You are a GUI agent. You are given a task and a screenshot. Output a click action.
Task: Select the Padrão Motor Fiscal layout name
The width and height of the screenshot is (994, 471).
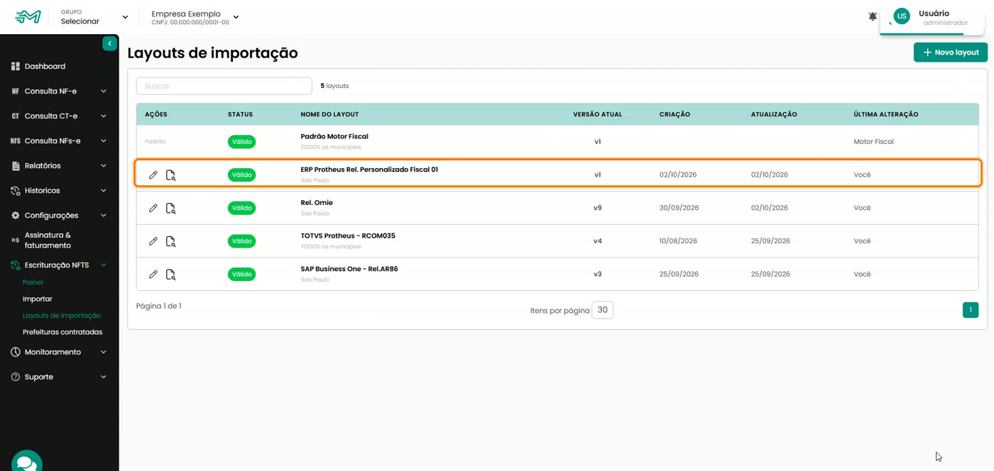[x=334, y=136]
